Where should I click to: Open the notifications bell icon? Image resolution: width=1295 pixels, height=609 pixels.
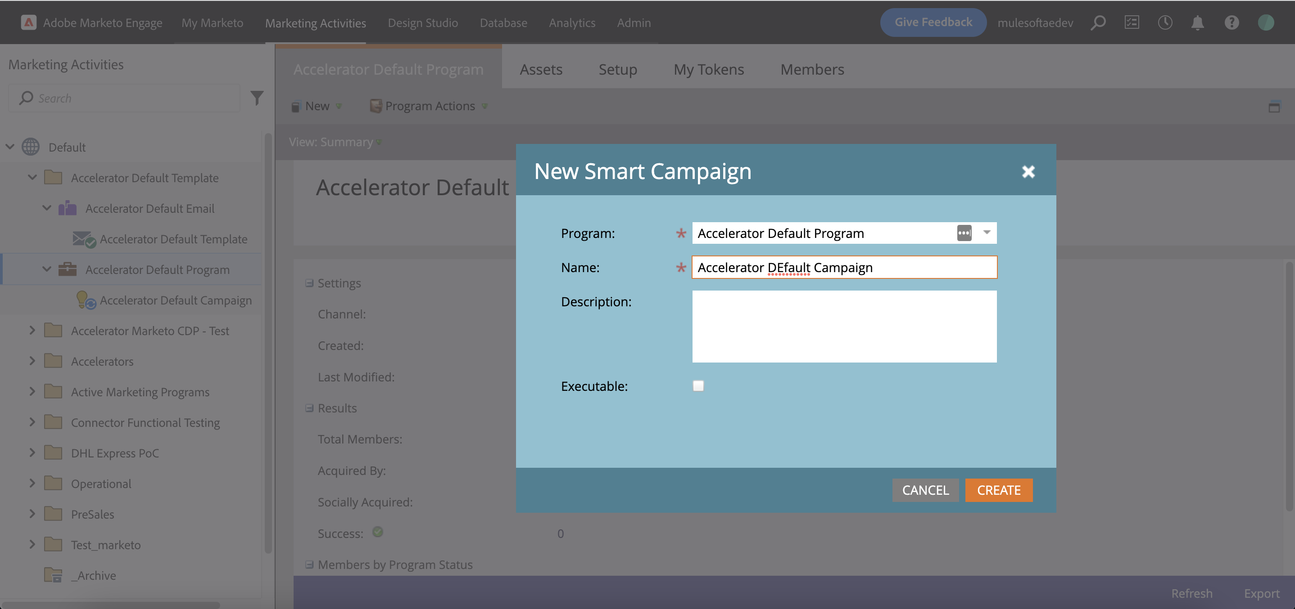pyautogui.click(x=1197, y=22)
